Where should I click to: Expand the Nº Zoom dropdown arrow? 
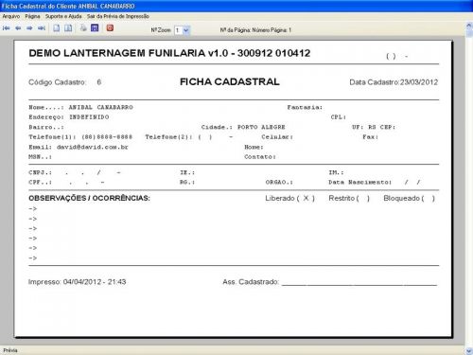pos(186,30)
